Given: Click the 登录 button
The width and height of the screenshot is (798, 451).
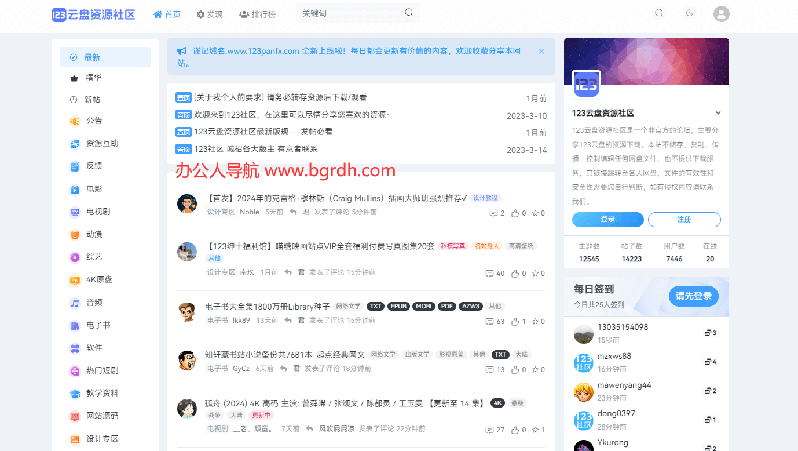Looking at the screenshot, I should tap(607, 220).
